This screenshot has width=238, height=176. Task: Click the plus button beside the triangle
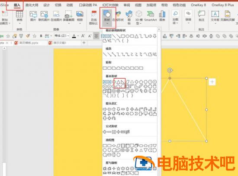pyautogui.click(x=212, y=82)
